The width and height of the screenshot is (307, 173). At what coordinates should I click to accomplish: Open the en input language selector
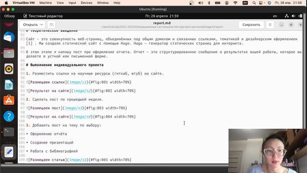tap(275, 16)
